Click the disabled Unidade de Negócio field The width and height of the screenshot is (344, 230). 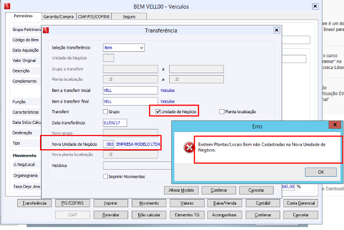[108, 58]
